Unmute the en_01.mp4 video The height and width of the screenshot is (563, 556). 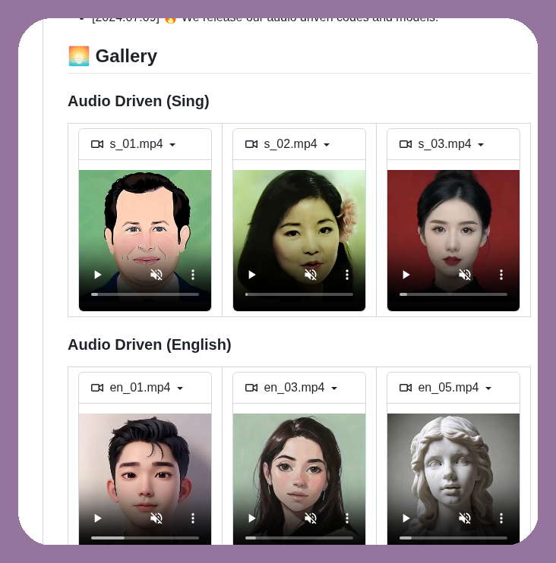coord(156,518)
